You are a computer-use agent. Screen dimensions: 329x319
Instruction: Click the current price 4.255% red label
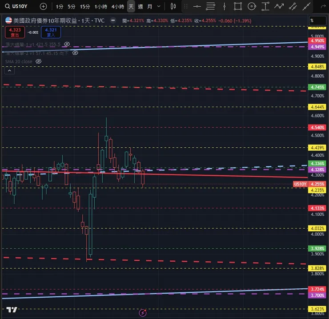[x=317, y=184]
